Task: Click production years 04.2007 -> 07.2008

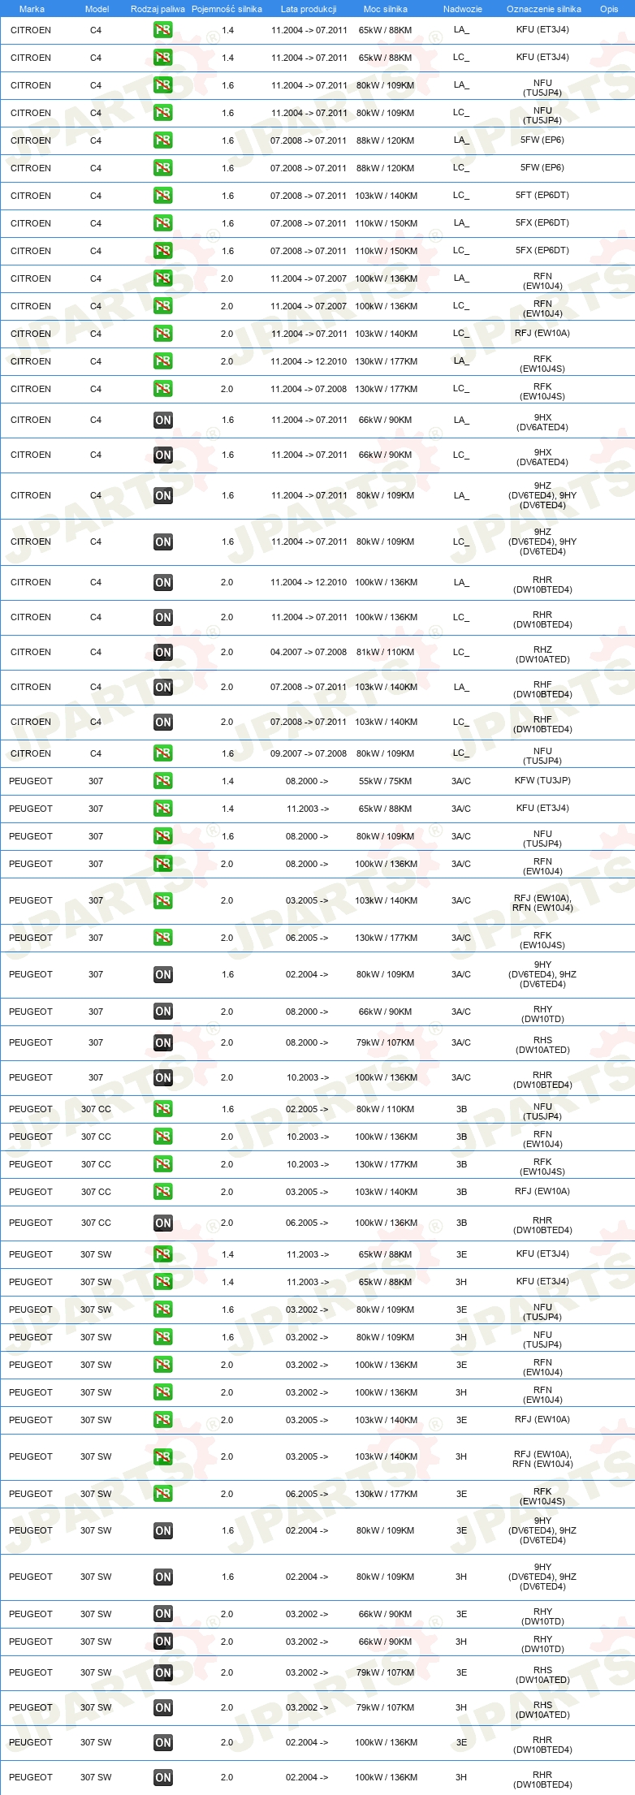Action: [x=309, y=653]
